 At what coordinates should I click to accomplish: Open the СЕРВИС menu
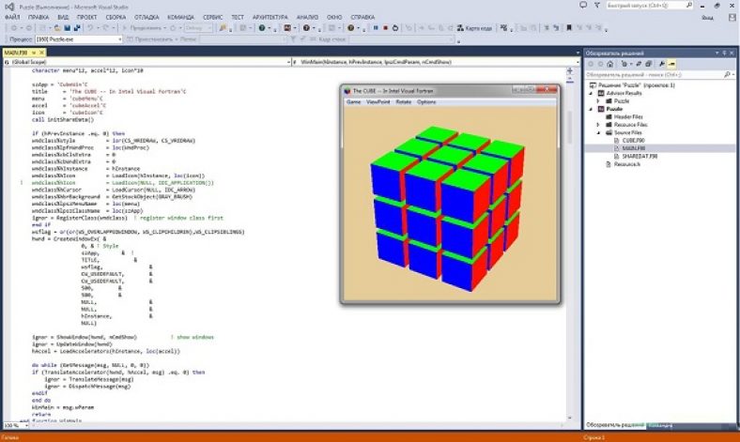pos(213,17)
